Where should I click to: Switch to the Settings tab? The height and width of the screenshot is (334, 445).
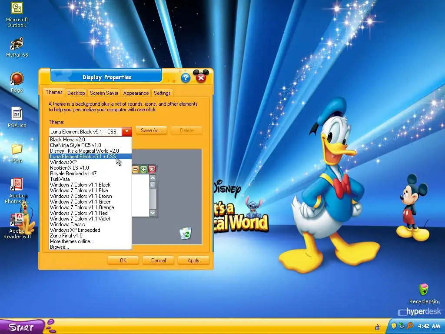coord(162,93)
